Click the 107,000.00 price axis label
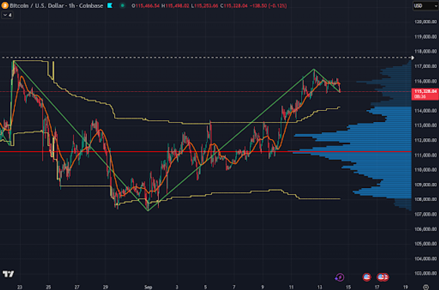Screen dimensions: 439x290 pos(425,214)
